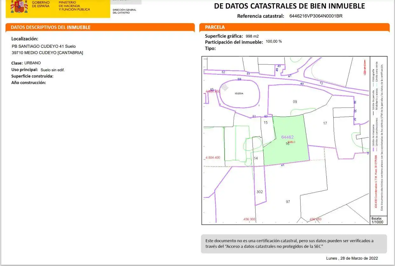Select reference value 6446216VP3064N0001BR
Screen dimensions: 395x266
click(x=316, y=16)
